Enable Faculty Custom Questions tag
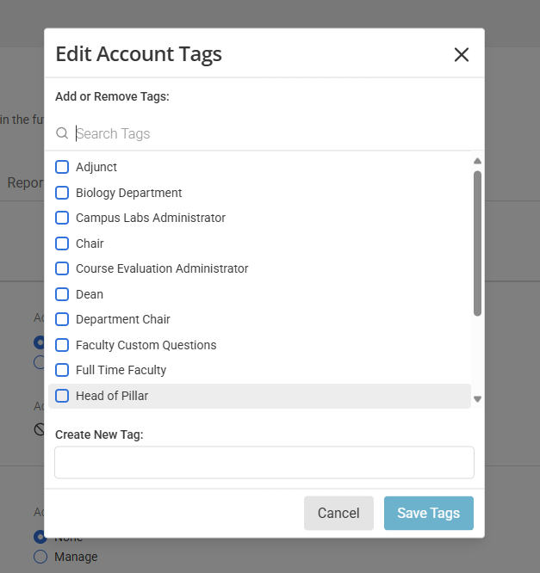This screenshot has height=573, width=540. coord(62,345)
